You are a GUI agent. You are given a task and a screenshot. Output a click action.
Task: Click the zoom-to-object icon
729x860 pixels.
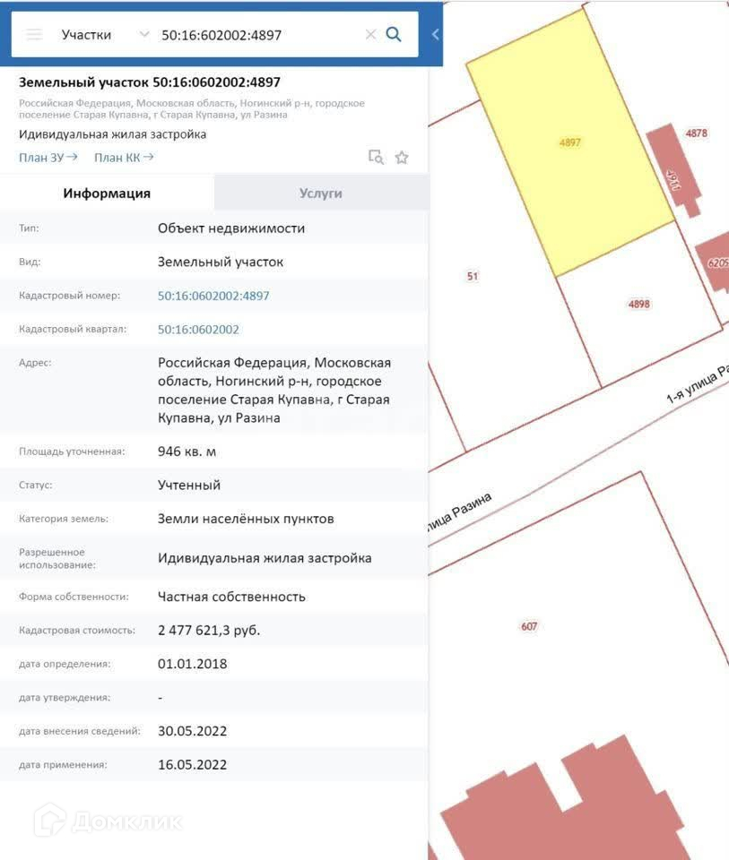pos(377,157)
